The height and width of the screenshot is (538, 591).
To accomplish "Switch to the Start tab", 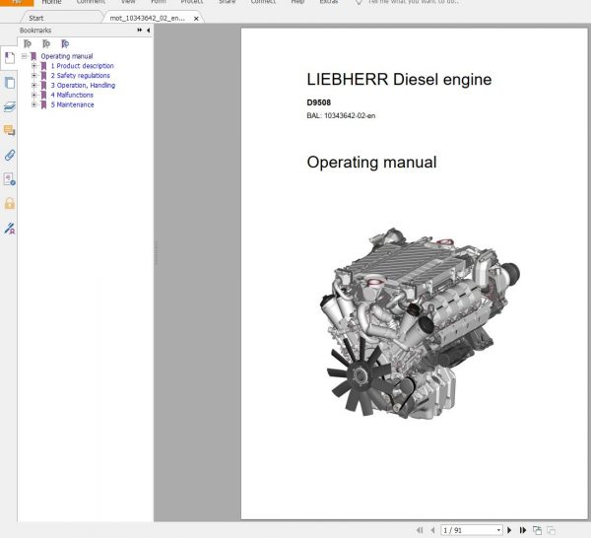I will 36,18.
